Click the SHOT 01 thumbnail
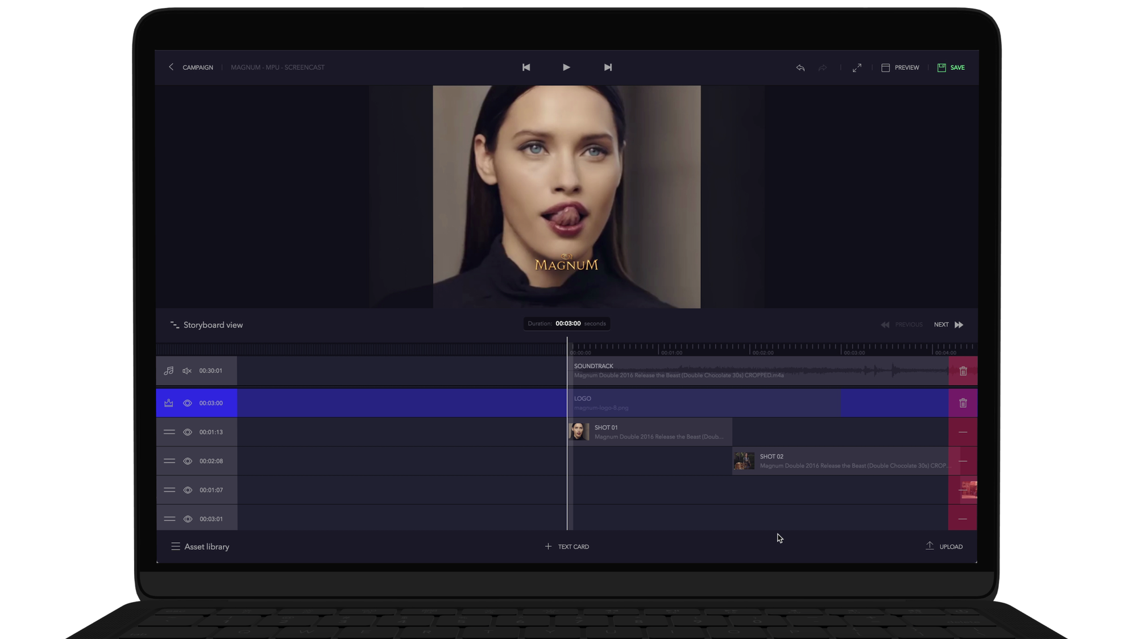 pos(579,432)
